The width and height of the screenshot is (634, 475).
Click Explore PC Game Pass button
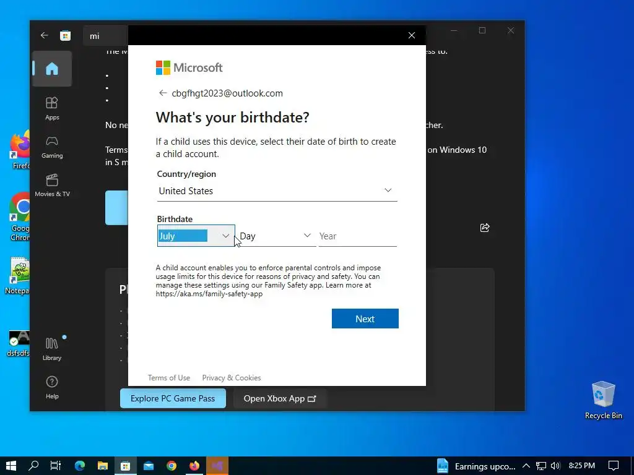pyautogui.click(x=173, y=398)
